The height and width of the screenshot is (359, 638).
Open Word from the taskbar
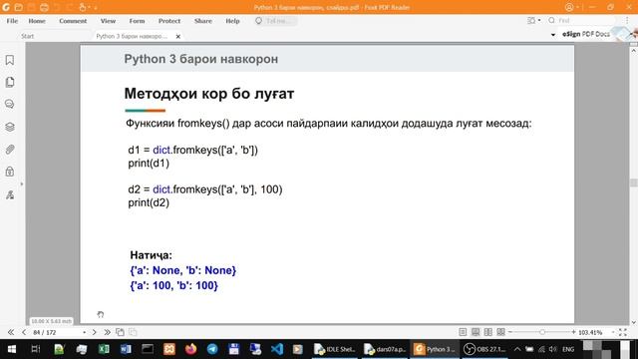pyautogui.click(x=126, y=349)
